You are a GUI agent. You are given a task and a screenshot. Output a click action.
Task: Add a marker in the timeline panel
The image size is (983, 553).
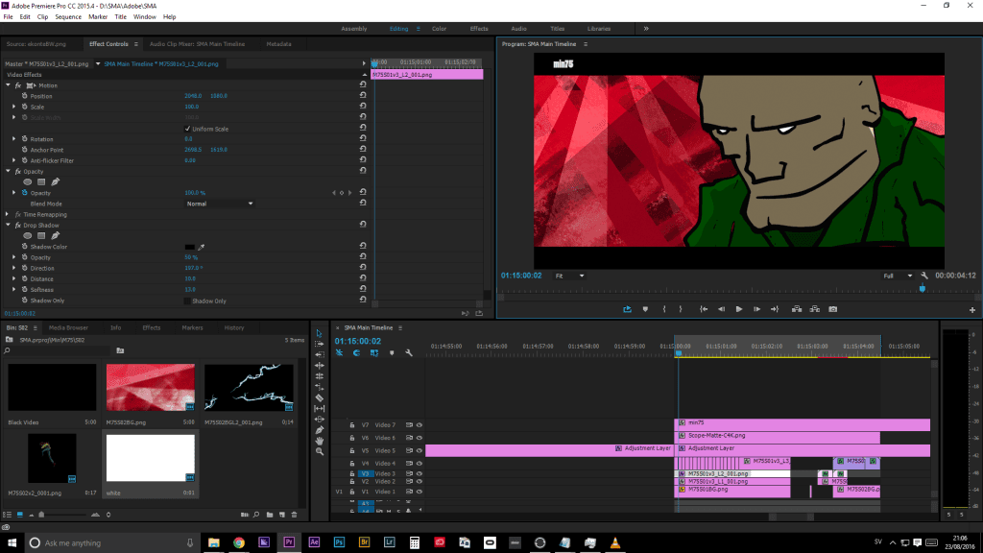392,353
